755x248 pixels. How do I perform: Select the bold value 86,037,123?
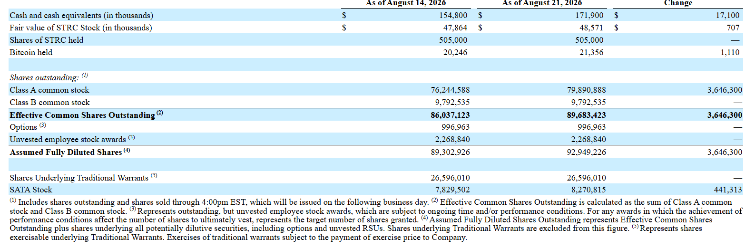click(450, 115)
